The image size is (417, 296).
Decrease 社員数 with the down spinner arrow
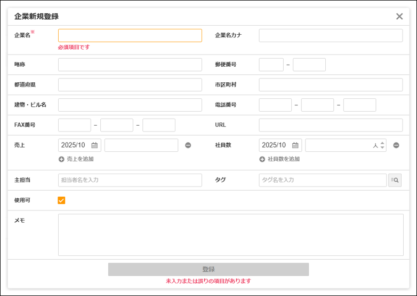[382, 148]
